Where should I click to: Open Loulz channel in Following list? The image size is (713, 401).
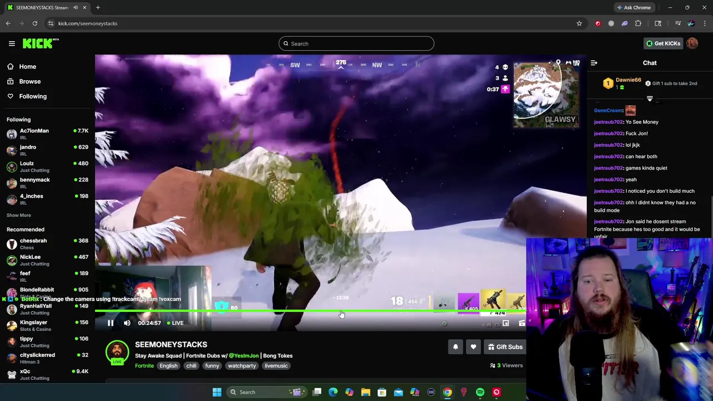pyautogui.click(x=47, y=167)
